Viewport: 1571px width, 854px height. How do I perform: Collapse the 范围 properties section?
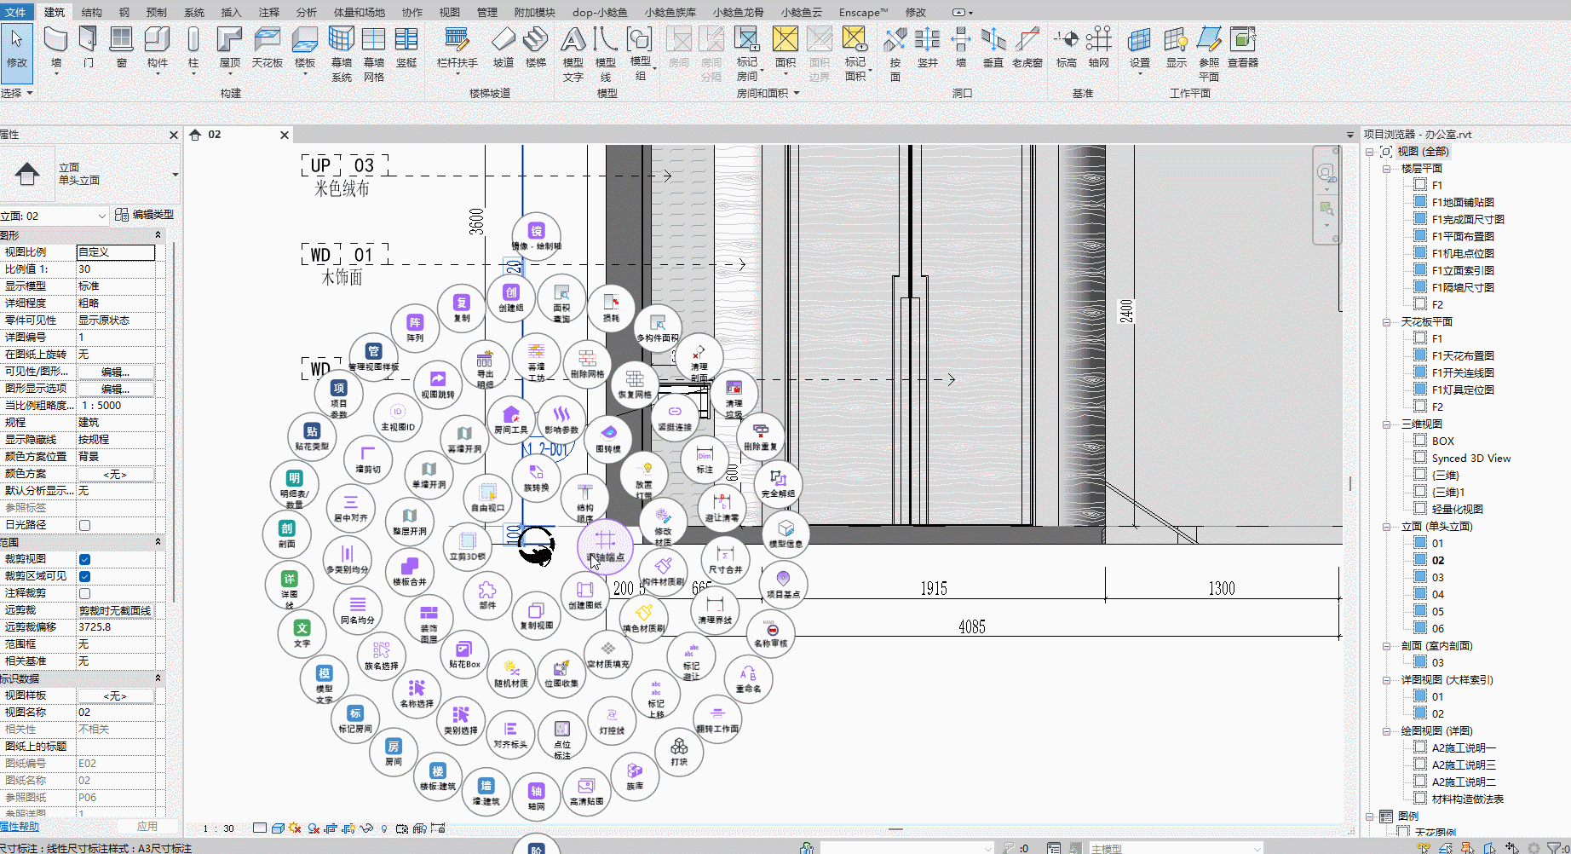pyautogui.click(x=158, y=542)
